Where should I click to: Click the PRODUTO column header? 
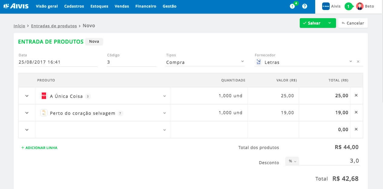46,80
